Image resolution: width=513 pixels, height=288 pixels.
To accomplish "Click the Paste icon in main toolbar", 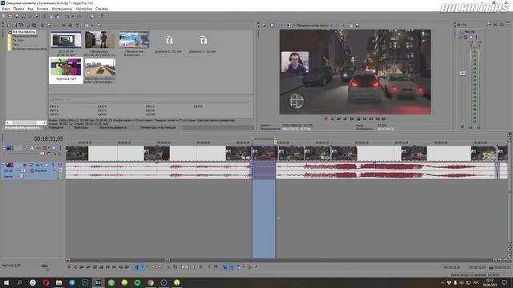I will click(57, 16).
